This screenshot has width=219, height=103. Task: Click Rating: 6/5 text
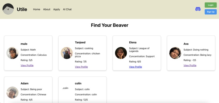tap(135, 62)
